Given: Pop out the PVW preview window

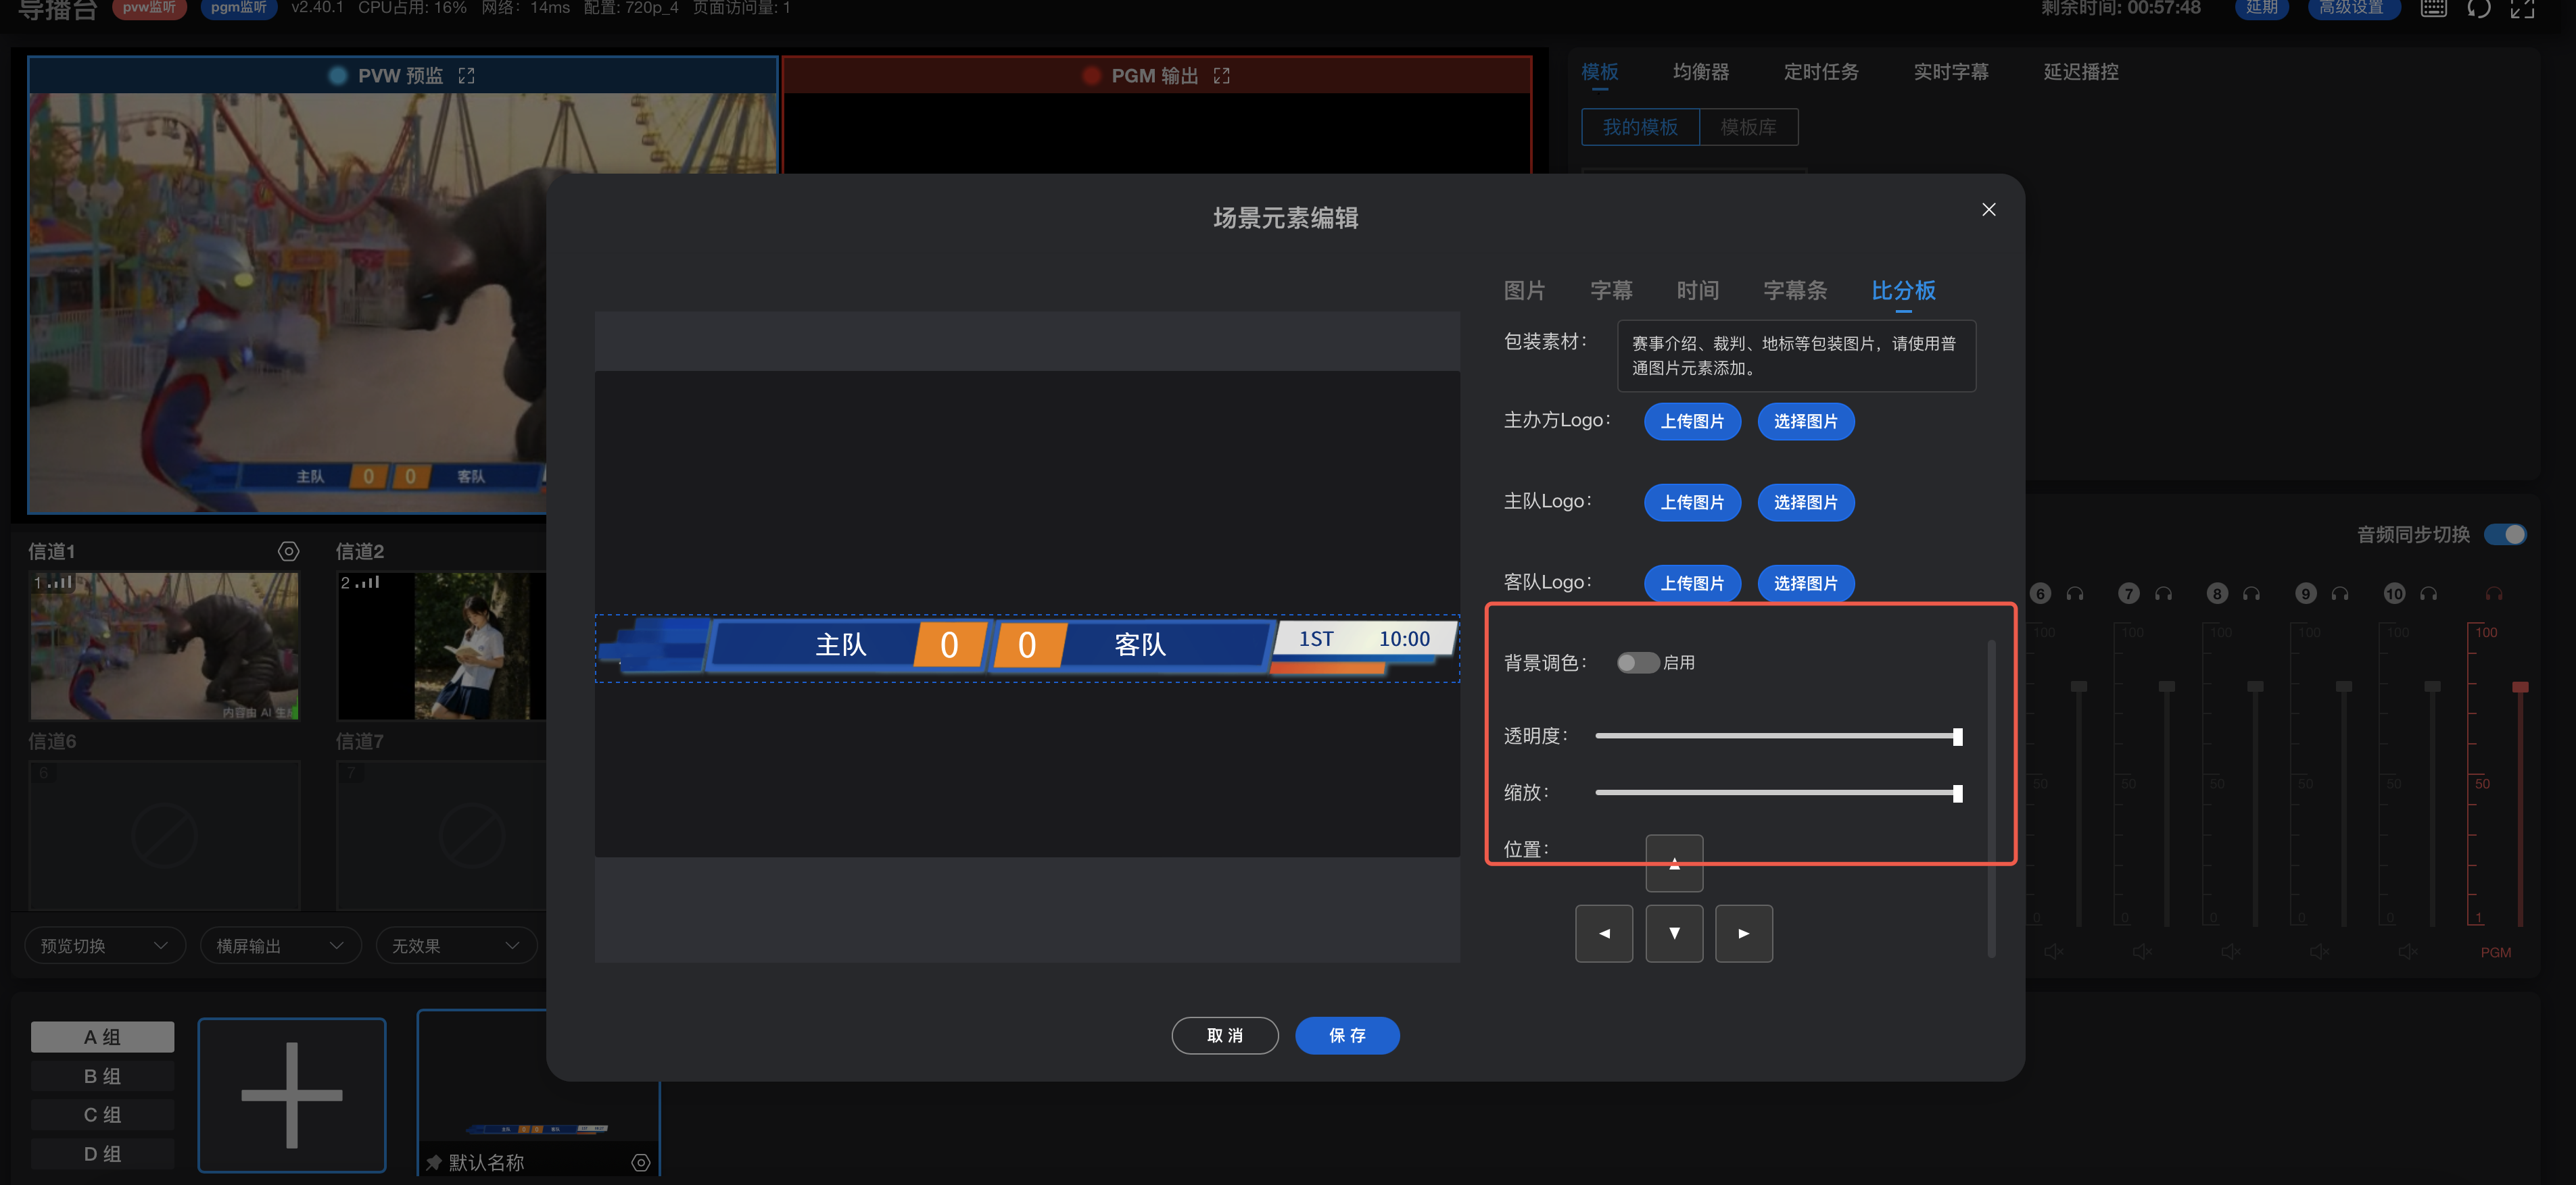Looking at the screenshot, I should pyautogui.click(x=466, y=76).
